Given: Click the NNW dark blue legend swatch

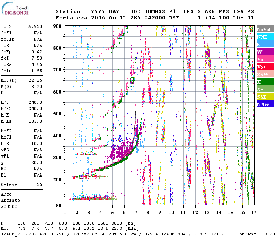Looking at the screenshot, I should (x=263, y=104).
